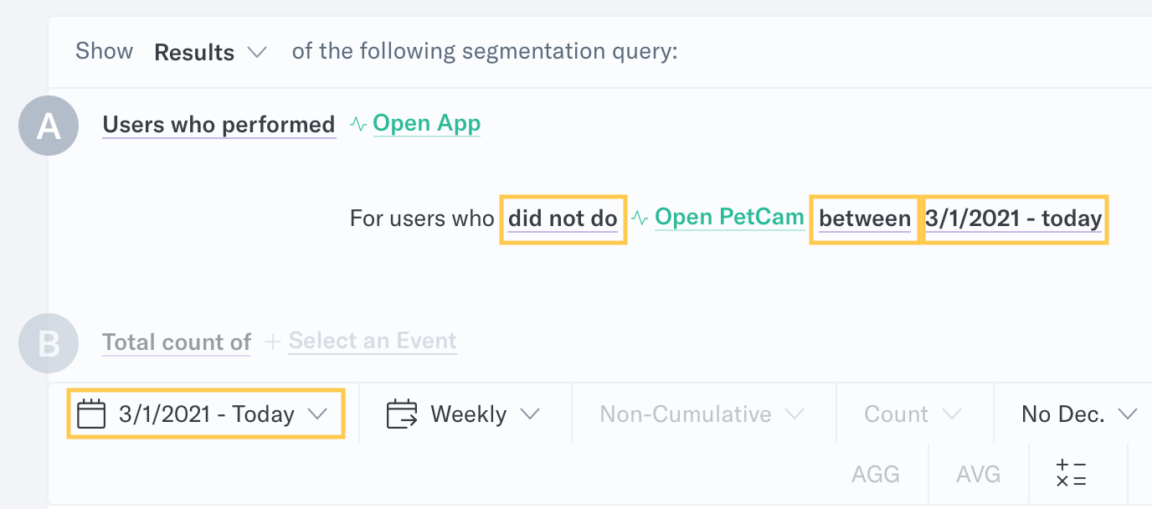Viewport: 1152px width, 509px height.
Task: Click the B segment badge
Action: click(49, 342)
